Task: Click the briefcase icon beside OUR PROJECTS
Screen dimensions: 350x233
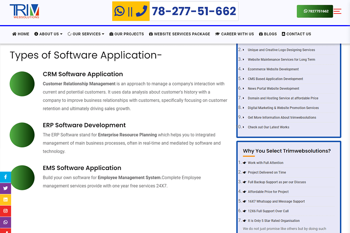Action: click(x=111, y=34)
